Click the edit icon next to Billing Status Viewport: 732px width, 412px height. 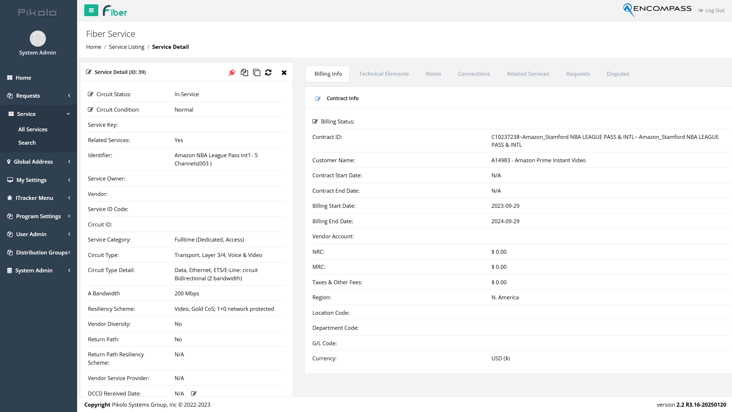[x=315, y=121]
